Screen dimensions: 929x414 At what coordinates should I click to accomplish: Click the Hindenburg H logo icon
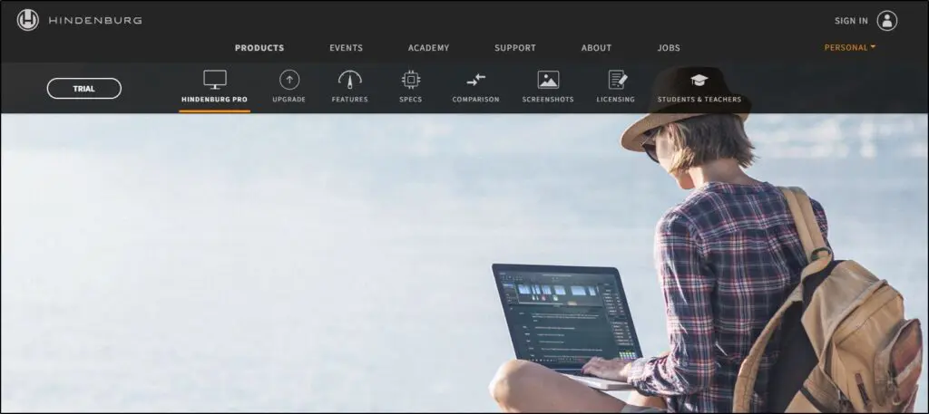coord(28,20)
